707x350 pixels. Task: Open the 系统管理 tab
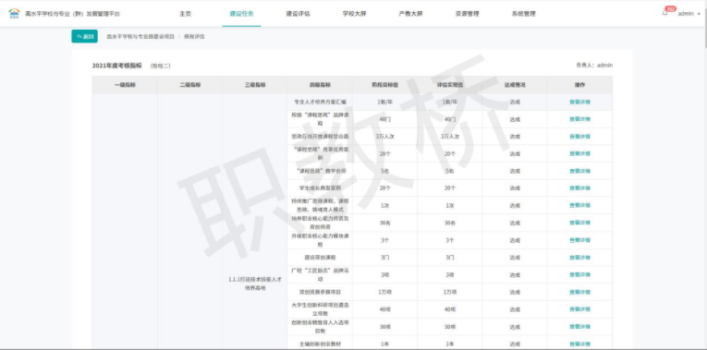[523, 14]
